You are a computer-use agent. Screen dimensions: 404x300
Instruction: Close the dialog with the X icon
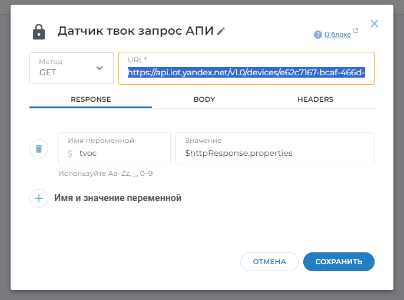point(375,24)
